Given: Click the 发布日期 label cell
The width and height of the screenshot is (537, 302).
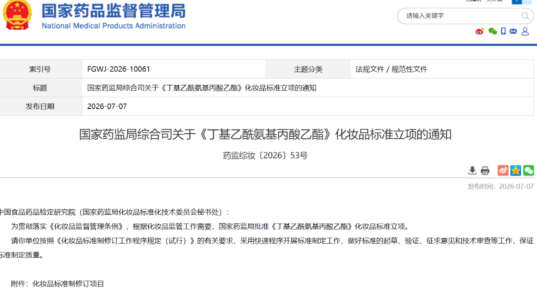Looking at the screenshot, I should pos(41,106).
